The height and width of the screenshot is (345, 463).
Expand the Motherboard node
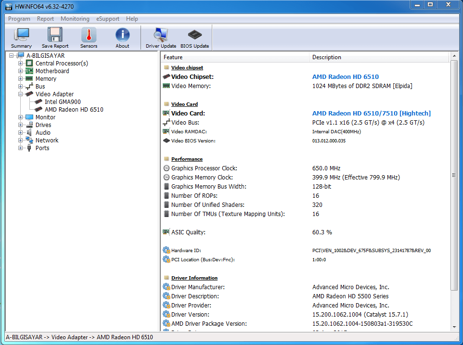[20, 71]
